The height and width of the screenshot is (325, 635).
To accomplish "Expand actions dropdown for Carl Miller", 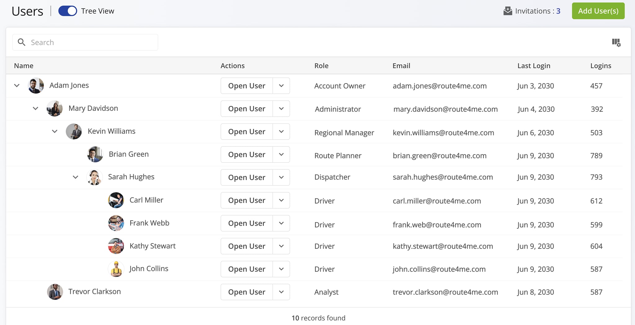I will coord(281,200).
